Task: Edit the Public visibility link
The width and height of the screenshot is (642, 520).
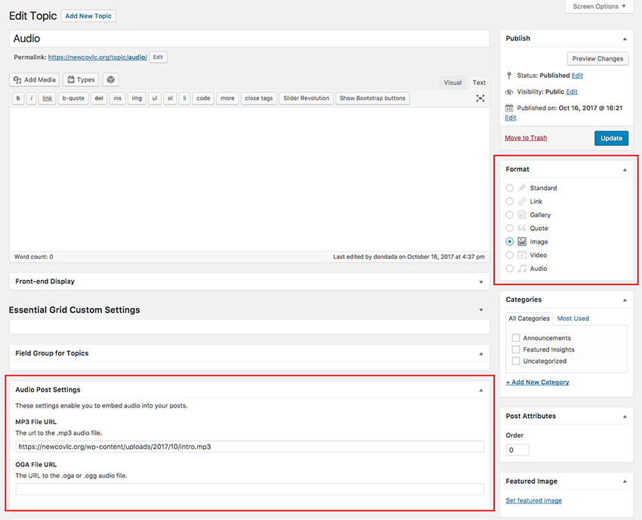Action: tap(572, 91)
